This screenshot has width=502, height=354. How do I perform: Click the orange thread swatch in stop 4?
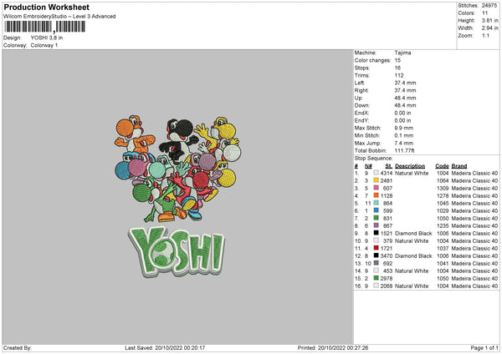point(376,195)
